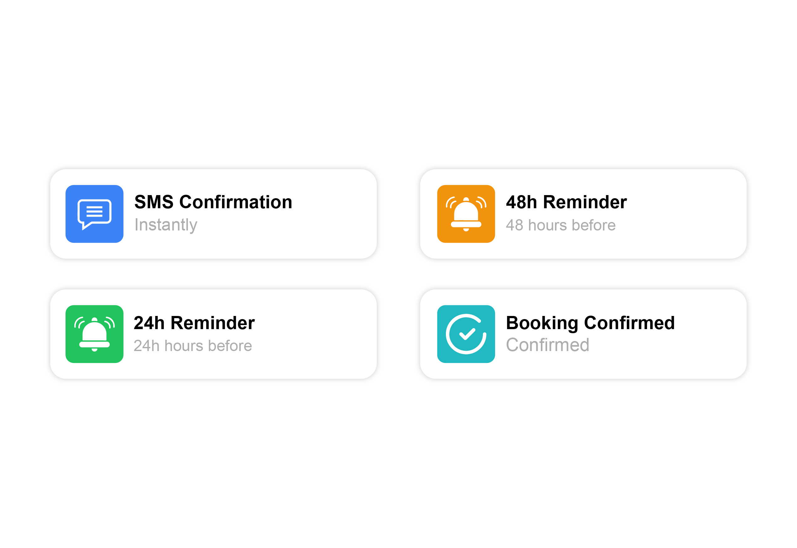Viewport: 797px width, 548px height.
Task: Select the ringing alarm bell for 48h Reminder
Action: (x=466, y=214)
